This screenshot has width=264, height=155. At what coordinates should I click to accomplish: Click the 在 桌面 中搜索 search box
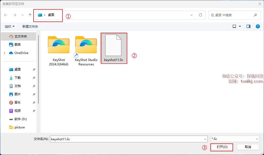click(x=235, y=15)
